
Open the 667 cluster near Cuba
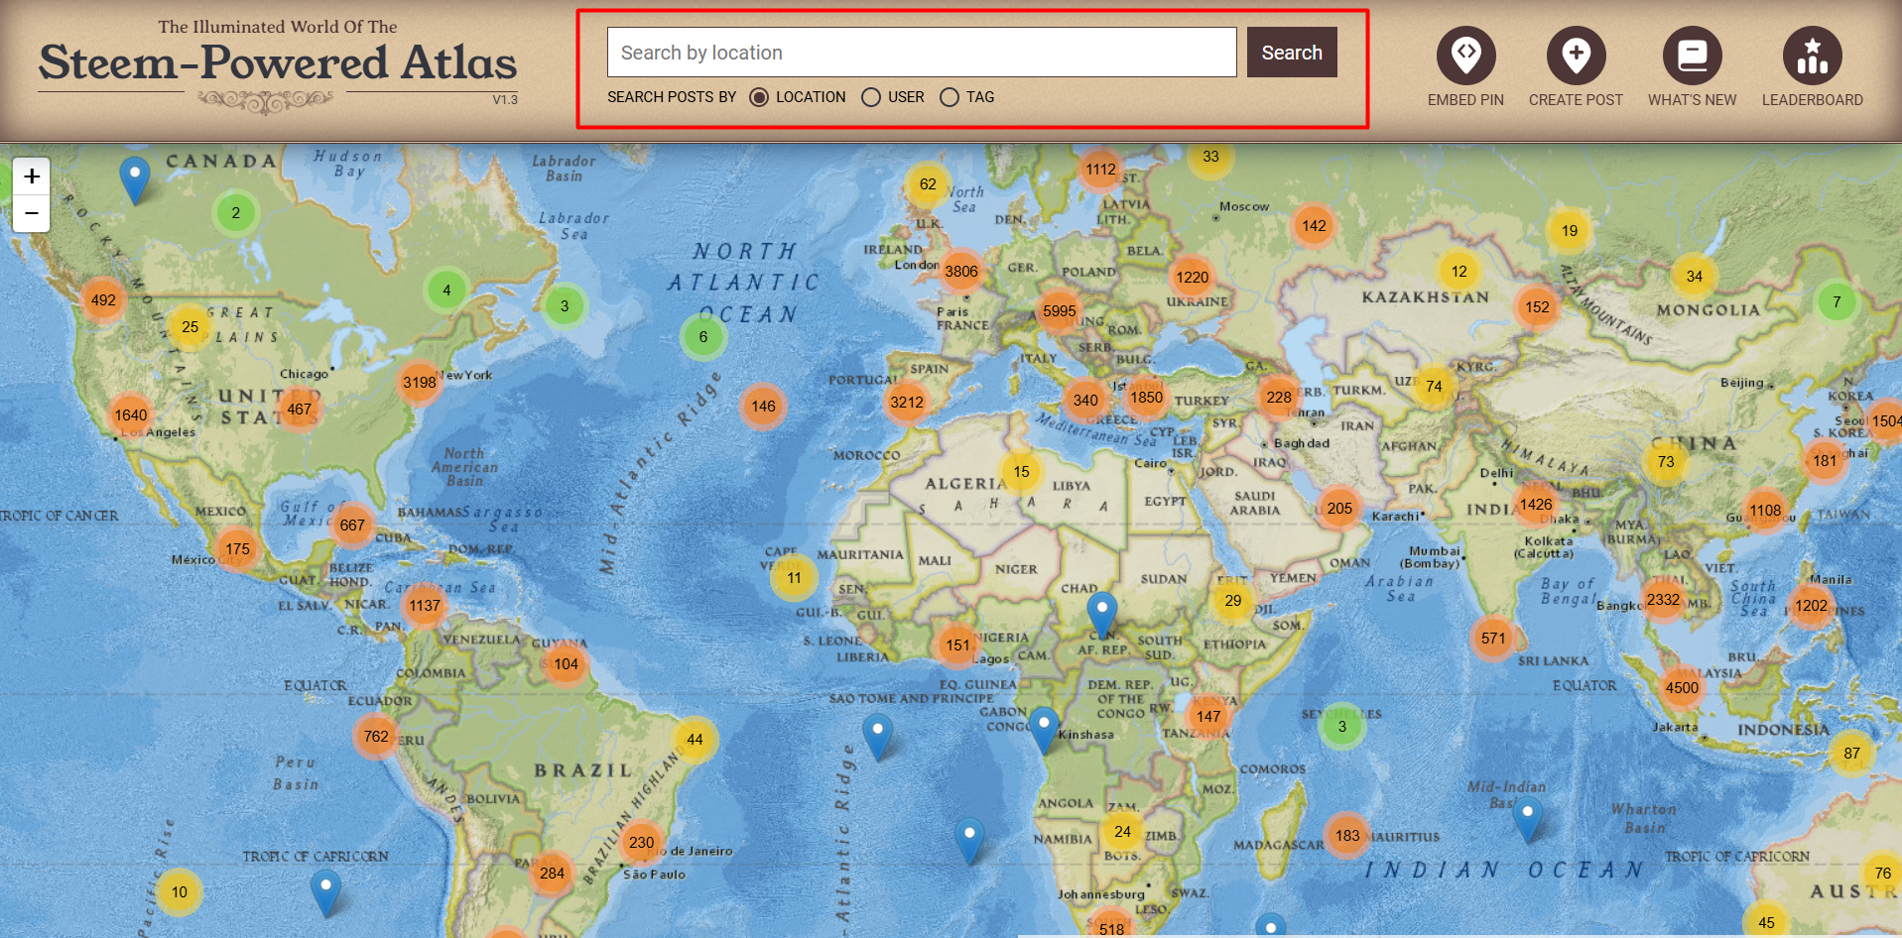point(352,526)
